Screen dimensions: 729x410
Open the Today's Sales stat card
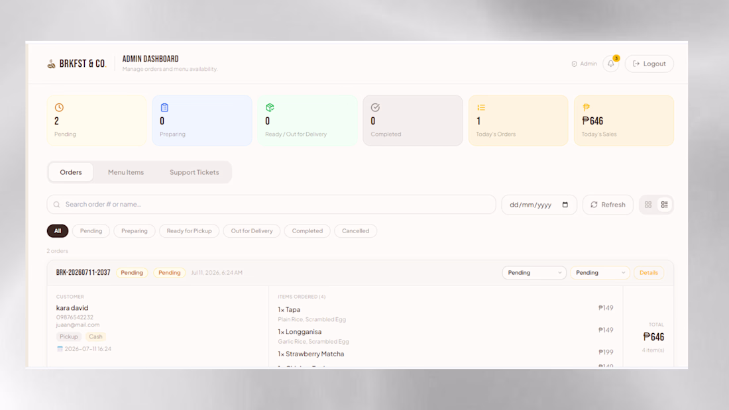[624, 121]
